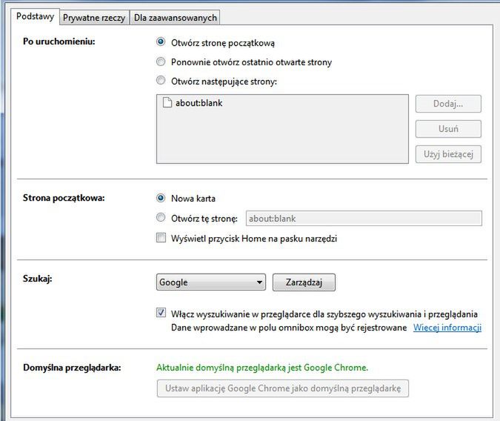Switch to the Podstawy tab
The height and width of the screenshot is (421, 500).
(35, 16)
